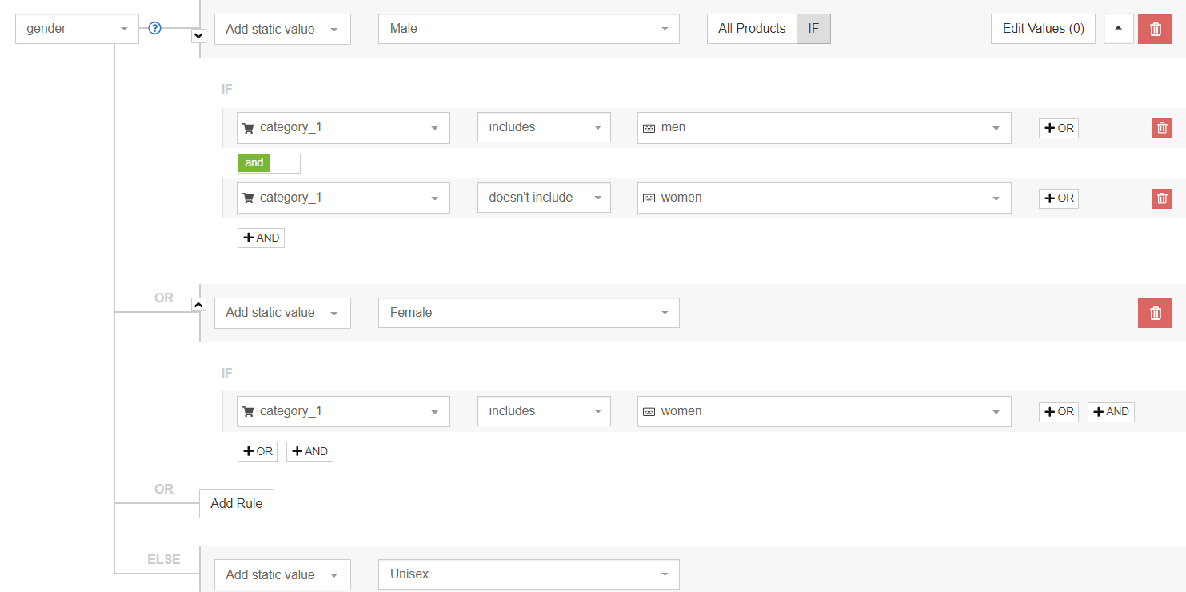Screen dimensions: 1186x592
Task: Open the Male value dropdown
Action: click(528, 28)
